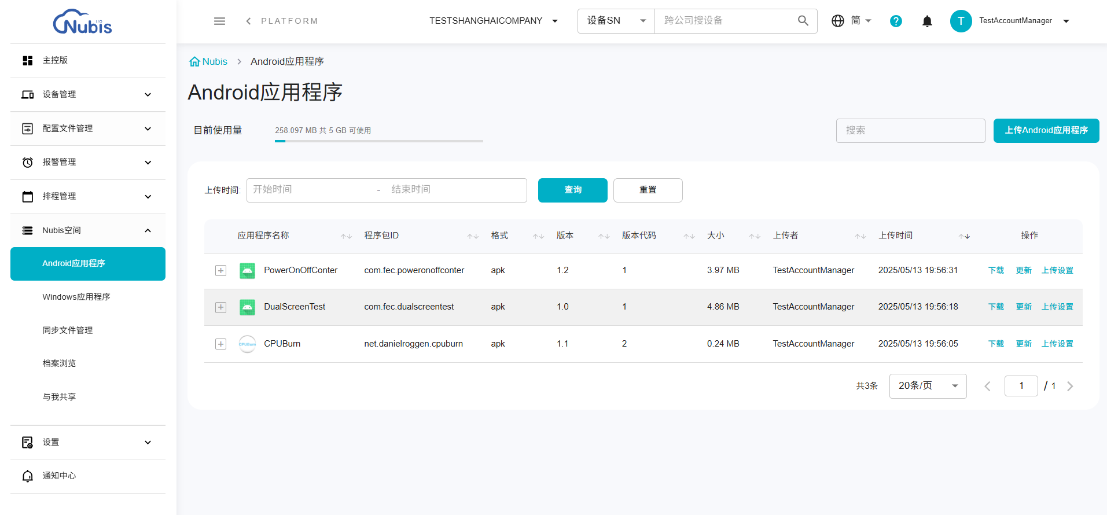Screen dimensions: 1107x515
Task: Expand the 设备管理 menu chevron
Action: click(148, 94)
